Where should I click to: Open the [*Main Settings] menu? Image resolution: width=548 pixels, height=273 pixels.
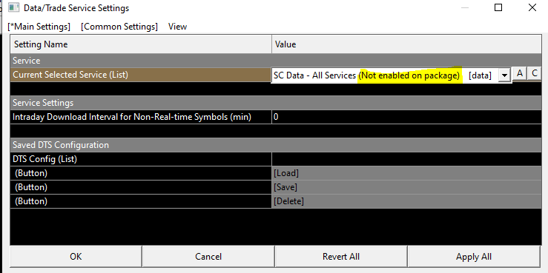click(x=39, y=27)
